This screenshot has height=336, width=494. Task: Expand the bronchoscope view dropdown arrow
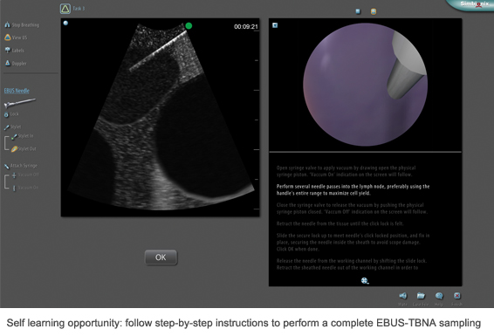275,25
